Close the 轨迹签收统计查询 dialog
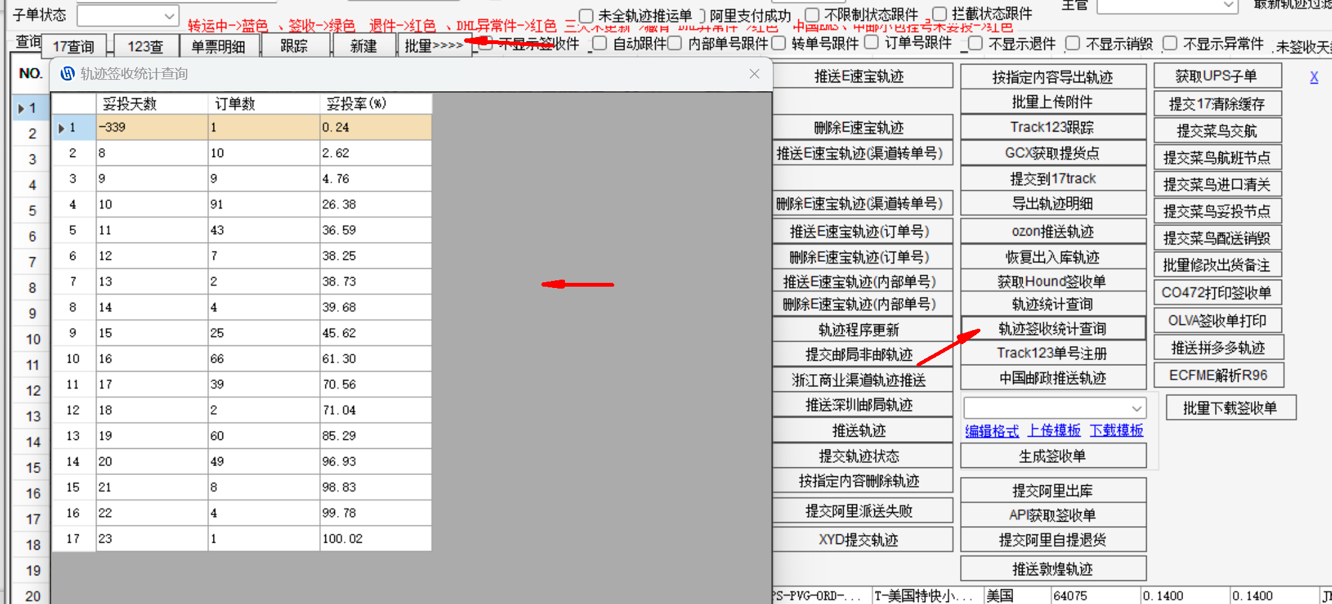This screenshot has width=1332, height=604. (754, 74)
